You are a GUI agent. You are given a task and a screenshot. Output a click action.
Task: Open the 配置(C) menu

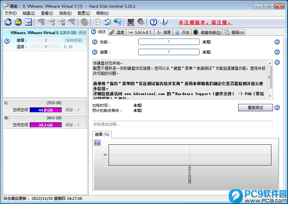(84, 13)
